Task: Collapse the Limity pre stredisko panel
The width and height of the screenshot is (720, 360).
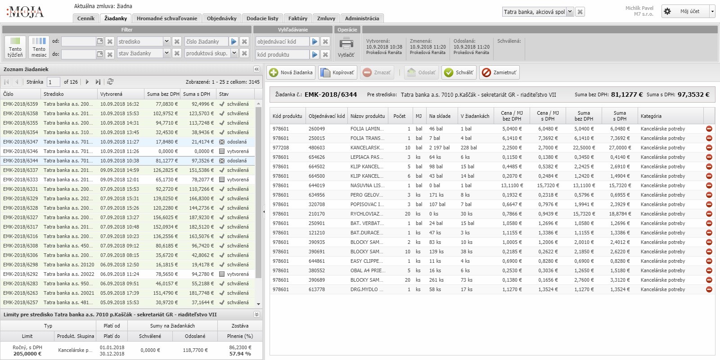Action: 256,315
